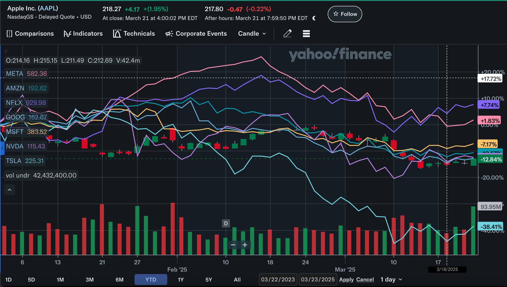Click the Feb '25 axis label
Image resolution: width=507 pixels, height=287 pixels.
pos(177,270)
